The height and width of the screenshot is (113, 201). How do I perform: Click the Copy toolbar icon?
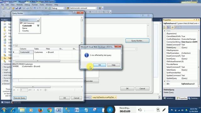(27, 8)
